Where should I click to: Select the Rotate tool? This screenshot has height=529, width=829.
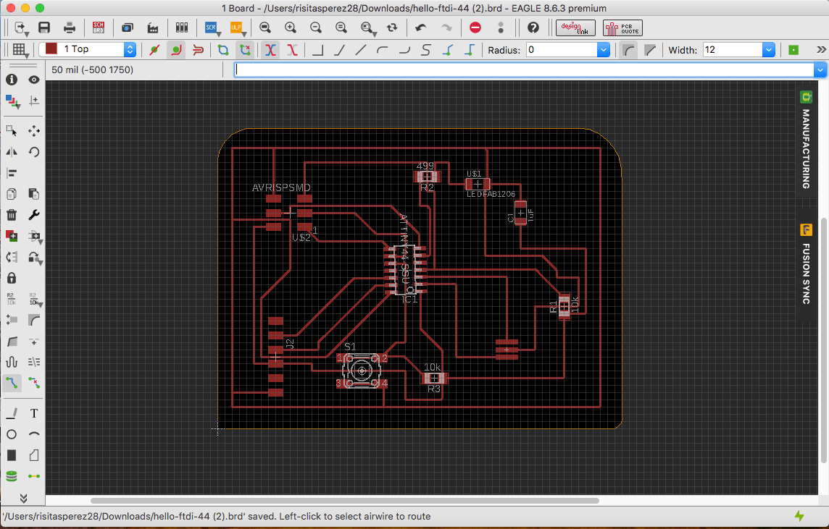33,152
